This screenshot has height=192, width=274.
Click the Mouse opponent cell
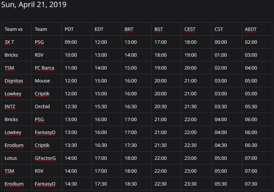pyautogui.click(x=47, y=81)
